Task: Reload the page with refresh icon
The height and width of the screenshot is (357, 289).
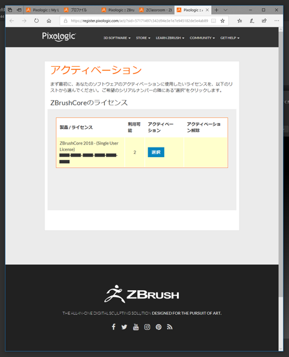Action: pyautogui.click(x=37, y=20)
